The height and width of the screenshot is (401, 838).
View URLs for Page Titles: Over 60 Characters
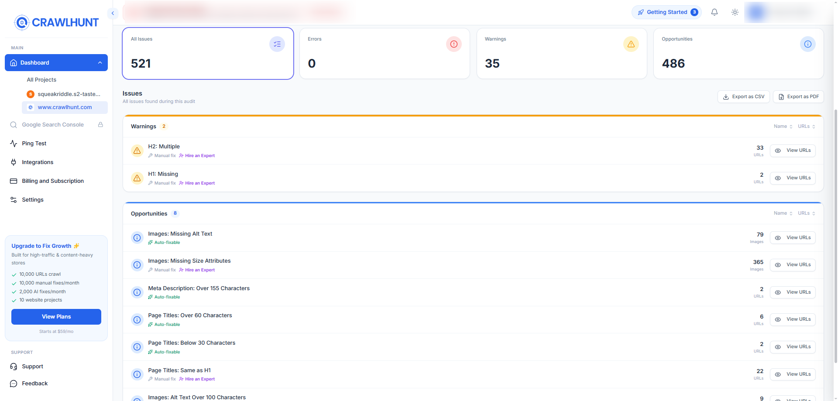tap(793, 319)
